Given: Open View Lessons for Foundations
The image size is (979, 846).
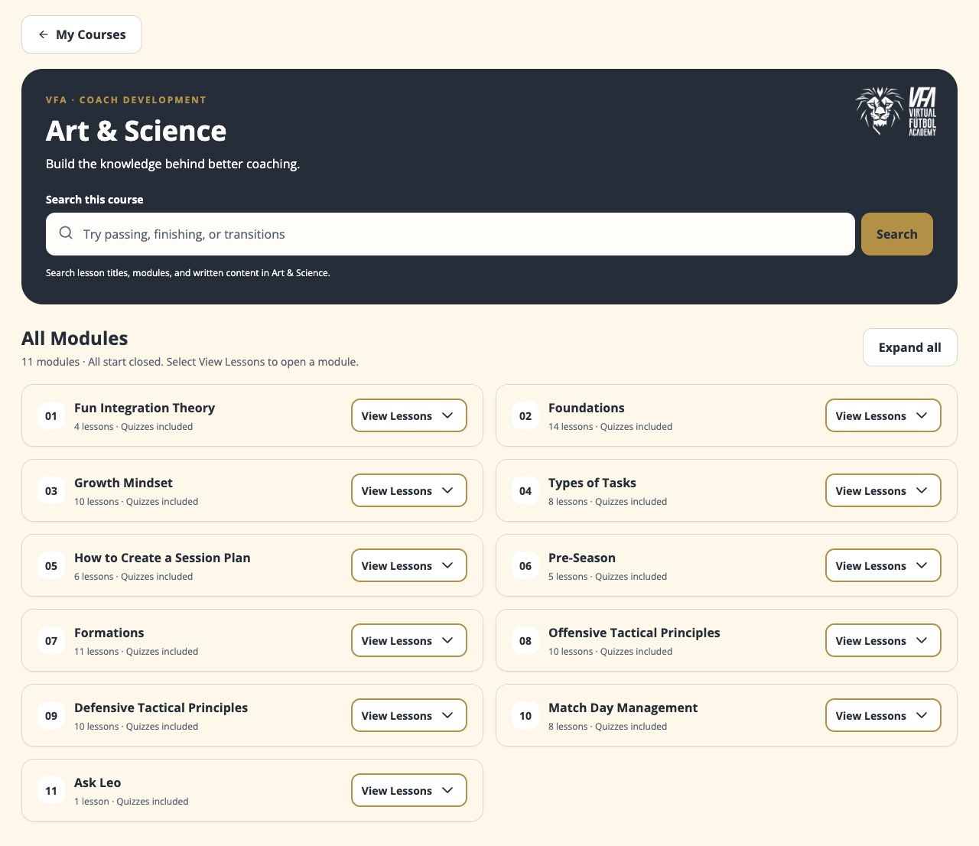Looking at the screenshot, I should click(883, 415).
